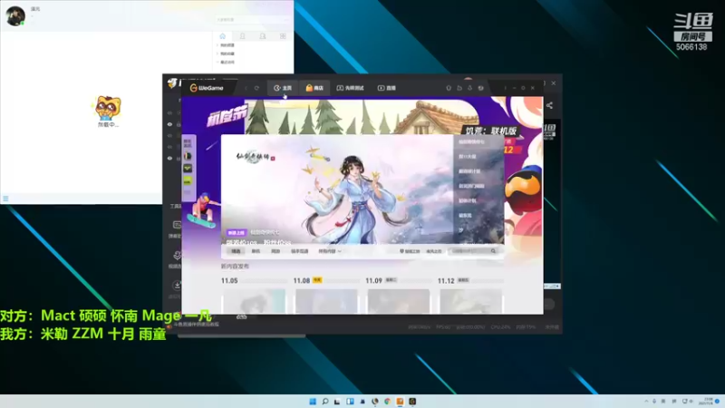Image resolution: width=725 pixels, height=408 pixels.
Task: Click the magnifier icon in the store search
Action: pyautogui.click(x=493, y=251)
